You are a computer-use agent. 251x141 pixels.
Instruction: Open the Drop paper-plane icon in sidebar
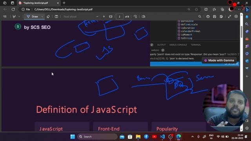click(x=247, y=68)
